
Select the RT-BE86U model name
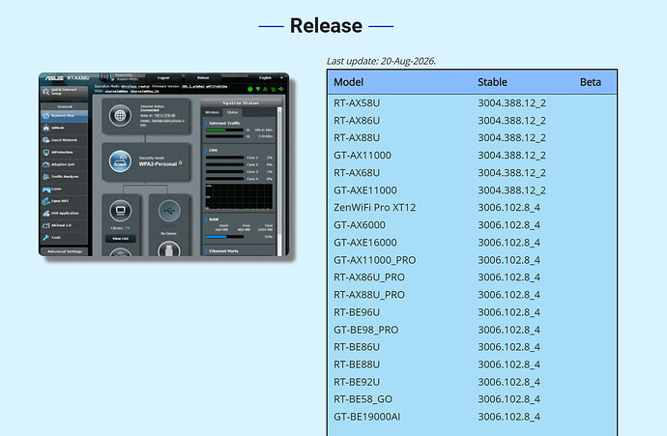coord(357,347)
